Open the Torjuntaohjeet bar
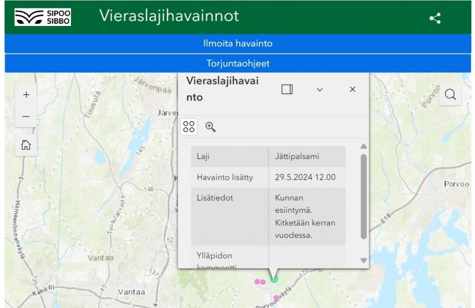475x308 pixels. [x=237, y=63]
